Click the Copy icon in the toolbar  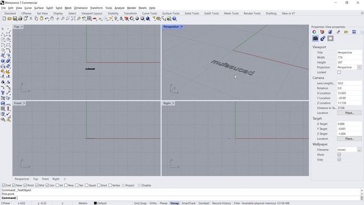tap(36, 19)
